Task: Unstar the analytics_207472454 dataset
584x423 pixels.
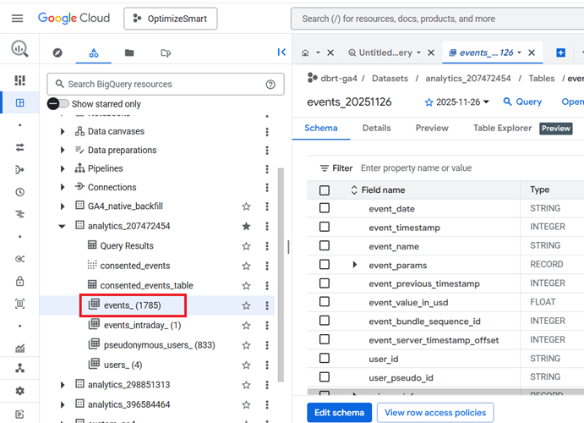Action: coord(246,226)
